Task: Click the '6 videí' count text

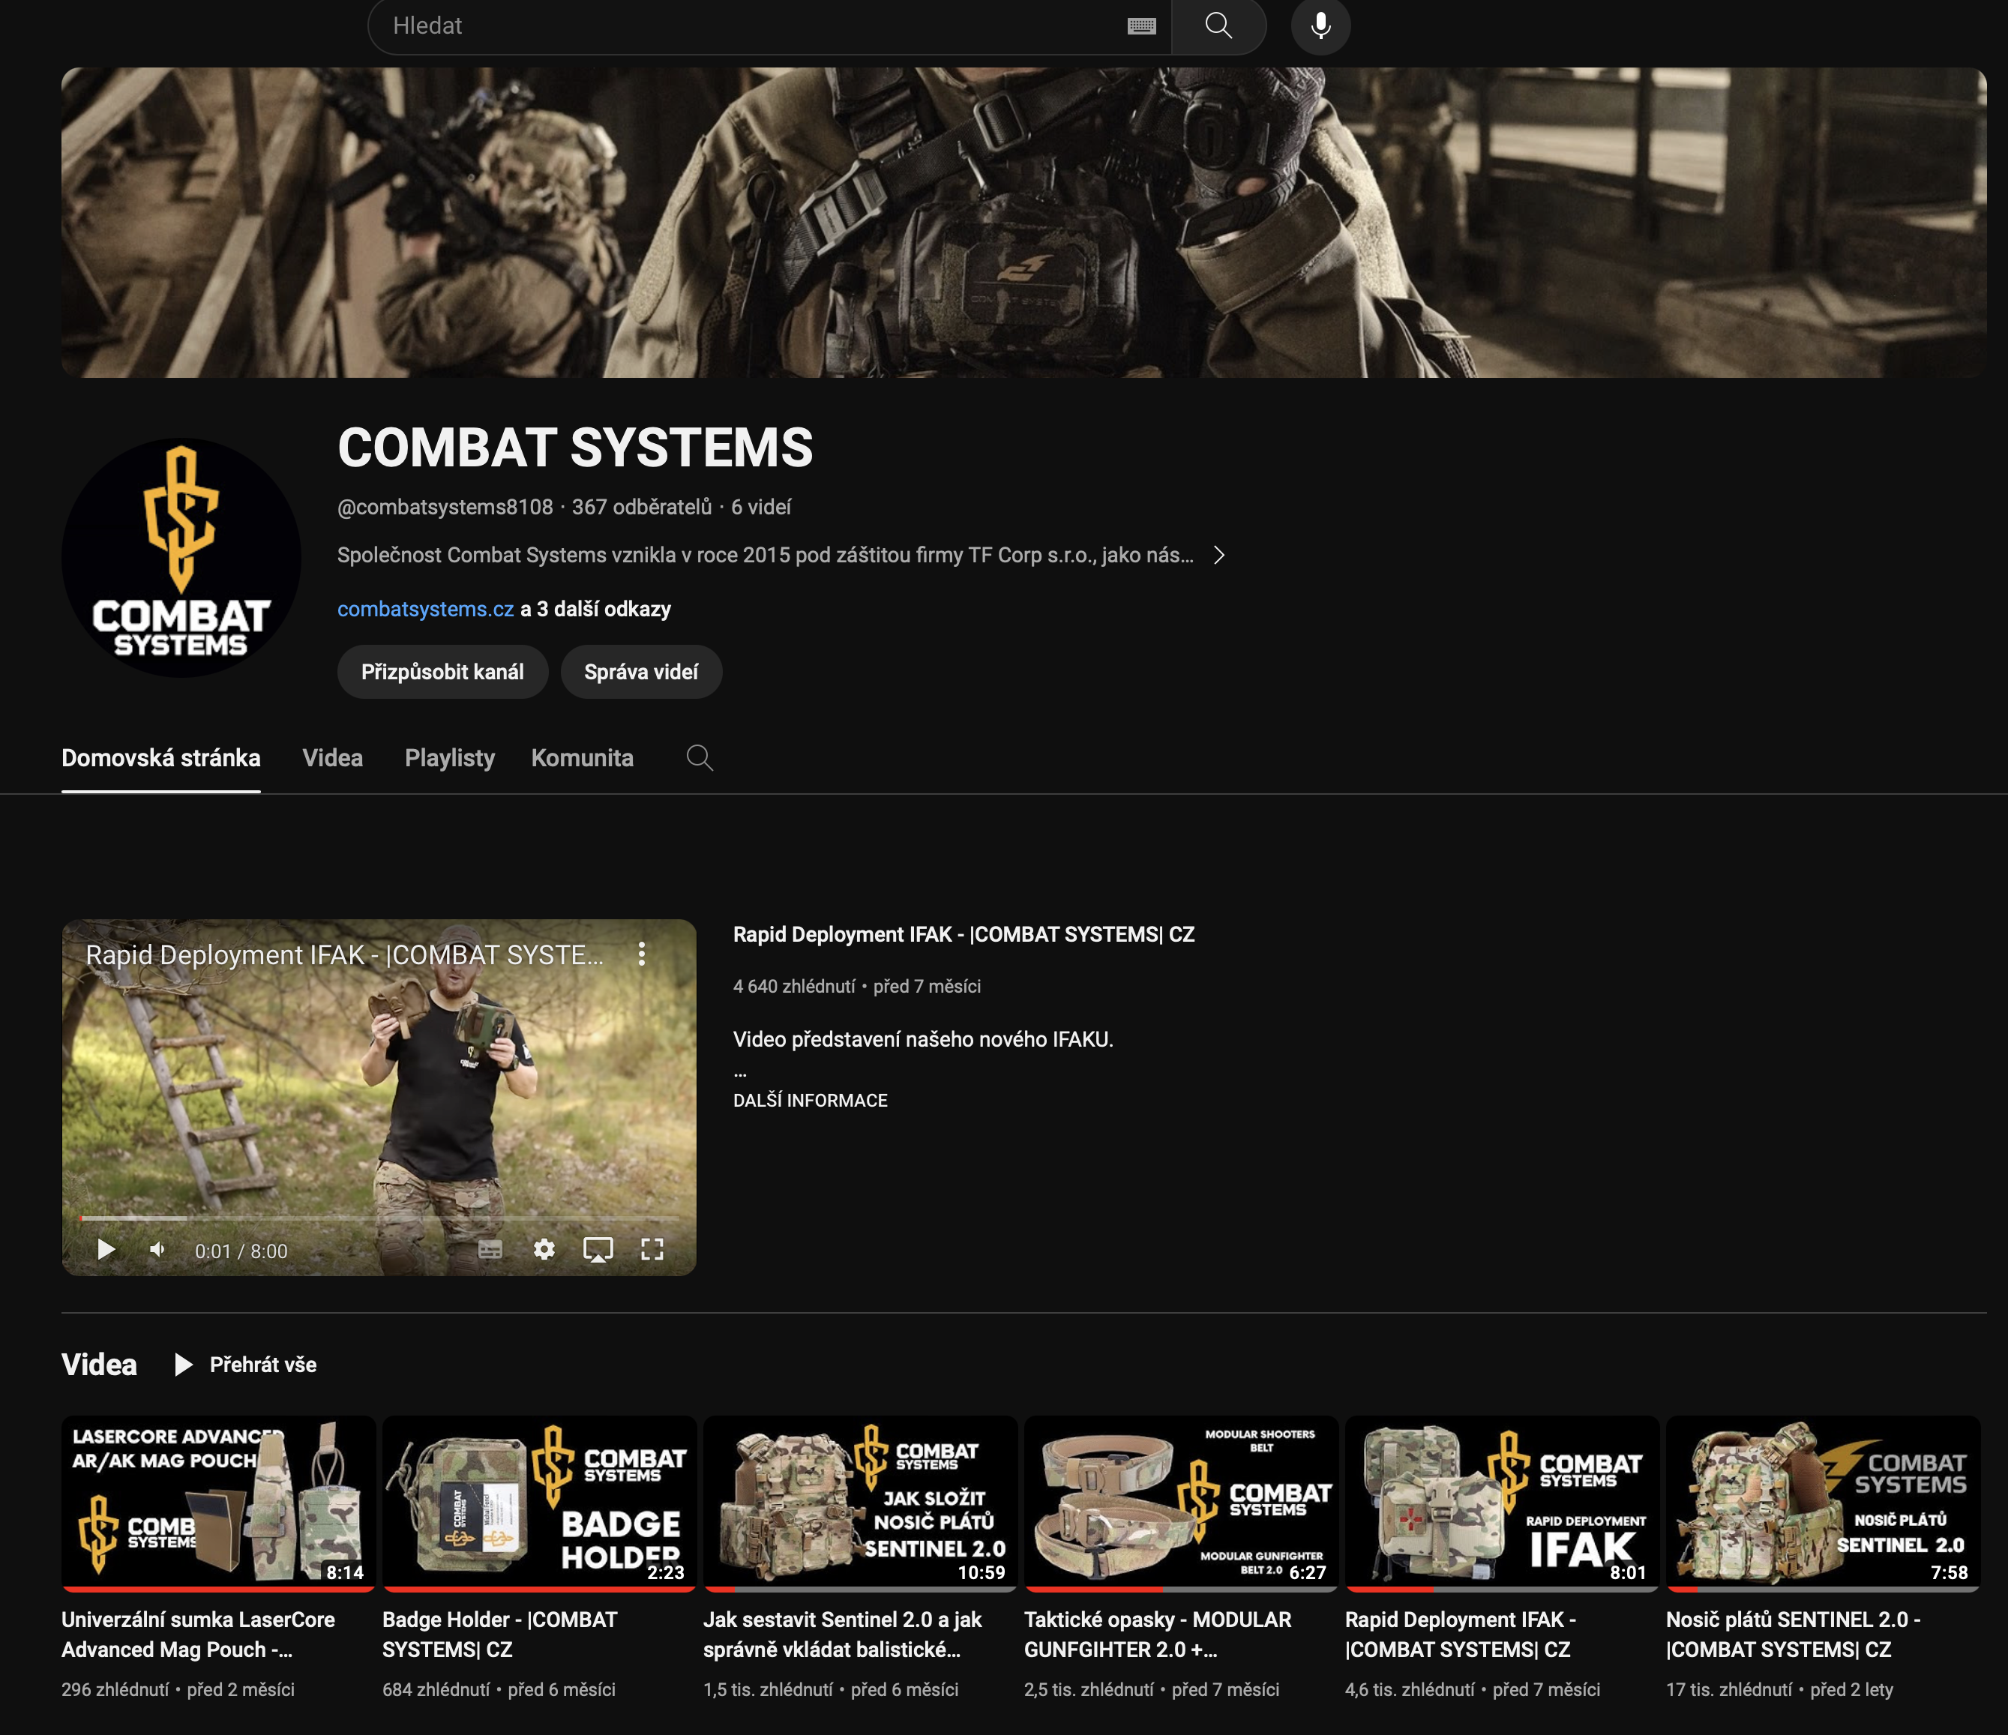Action: (761, 507)
